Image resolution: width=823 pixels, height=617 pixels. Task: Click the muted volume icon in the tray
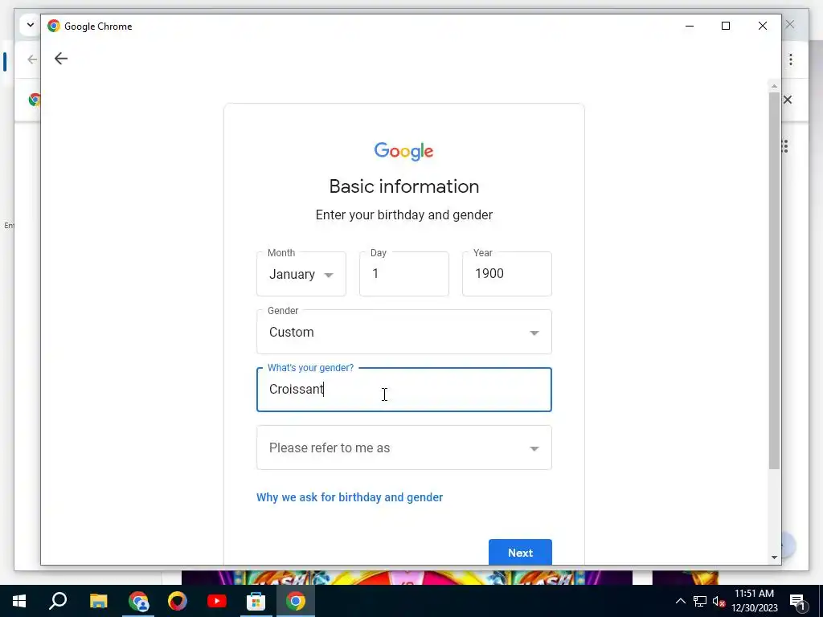point(719,601)
